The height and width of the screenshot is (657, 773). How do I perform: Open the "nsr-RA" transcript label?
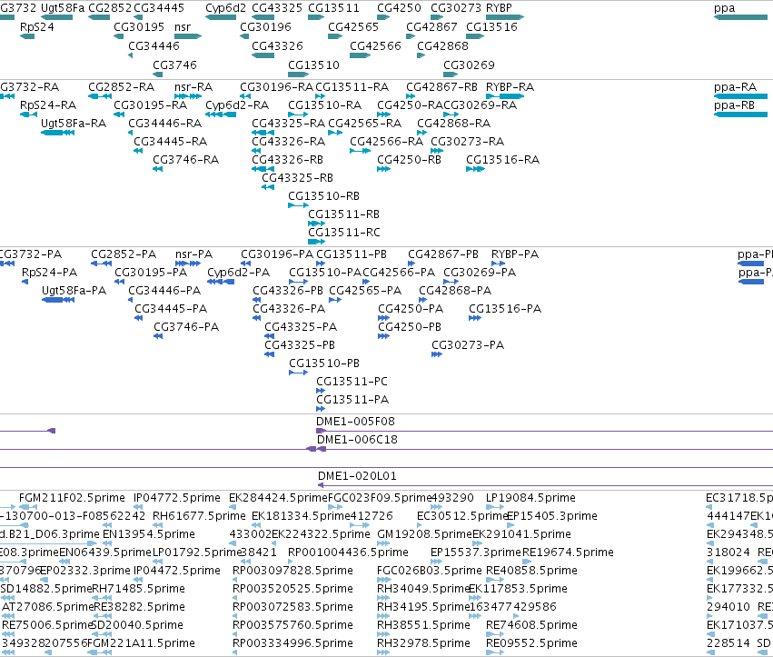(x=193, y=87)
